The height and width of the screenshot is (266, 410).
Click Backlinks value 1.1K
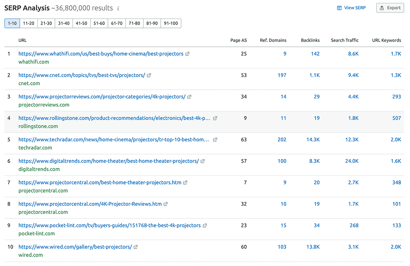click(x=314, y=75)
